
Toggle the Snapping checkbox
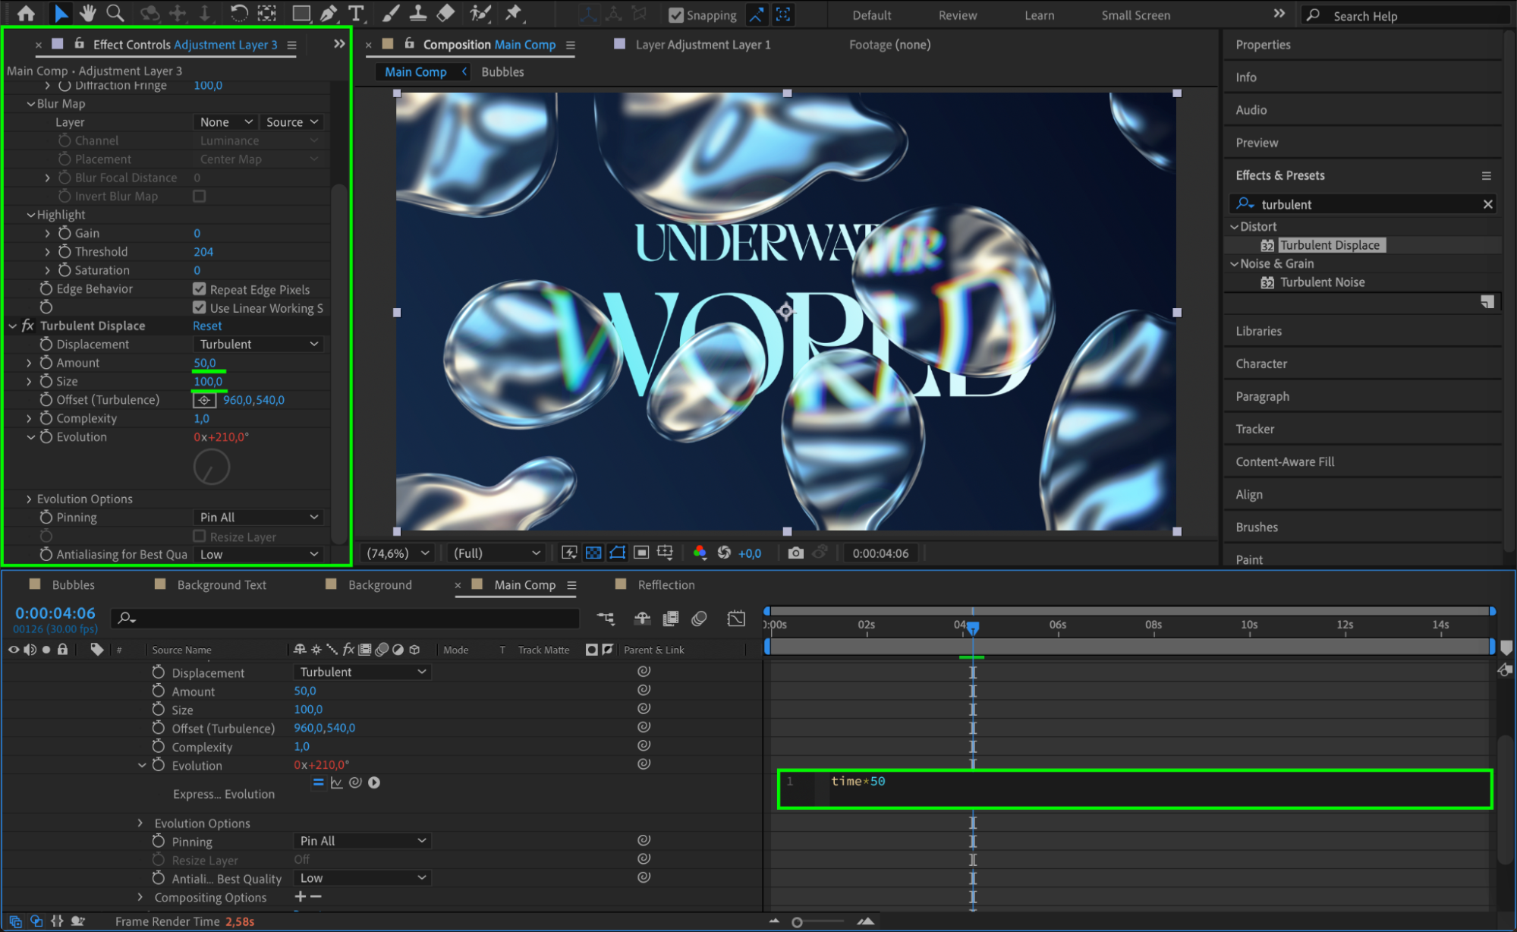676,15
